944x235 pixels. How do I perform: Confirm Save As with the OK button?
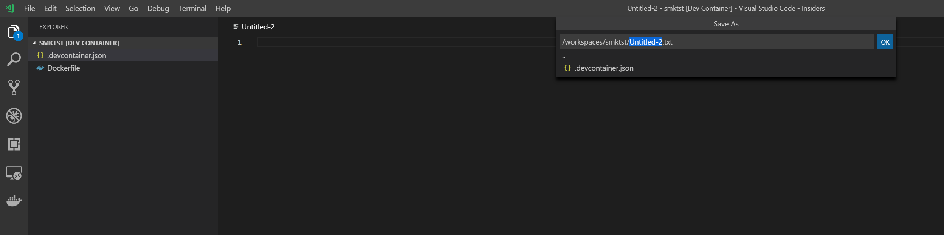click(x=885, y=41)
